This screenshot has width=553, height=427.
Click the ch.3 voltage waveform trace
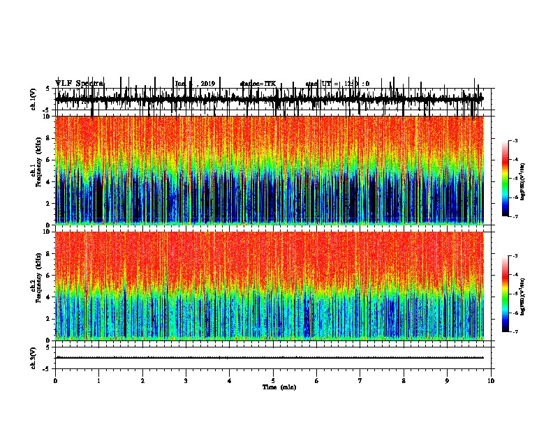270,358
